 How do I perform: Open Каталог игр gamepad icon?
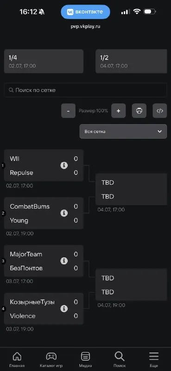pyautogui.click(x=51, y=356)
